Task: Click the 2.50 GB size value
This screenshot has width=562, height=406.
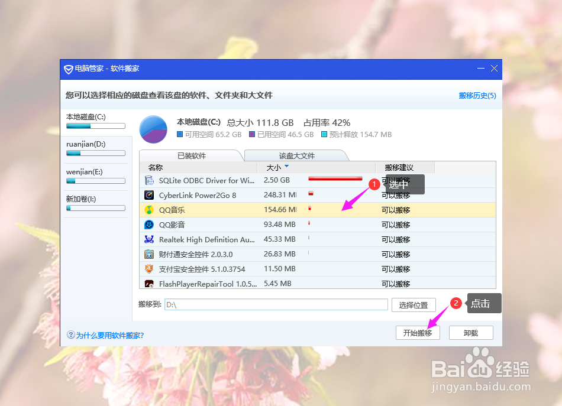Action: [x=277, y=180]
